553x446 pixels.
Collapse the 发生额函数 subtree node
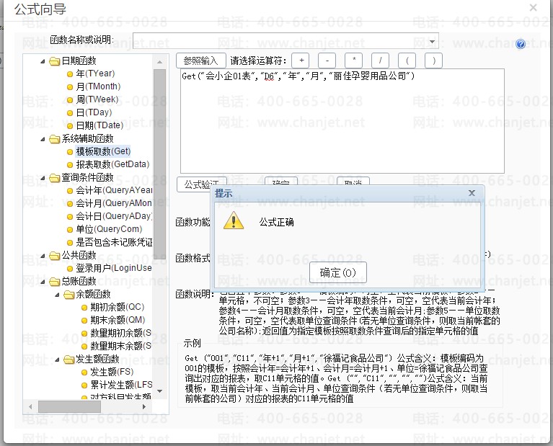pyautogui.click(x=57, y=360)
